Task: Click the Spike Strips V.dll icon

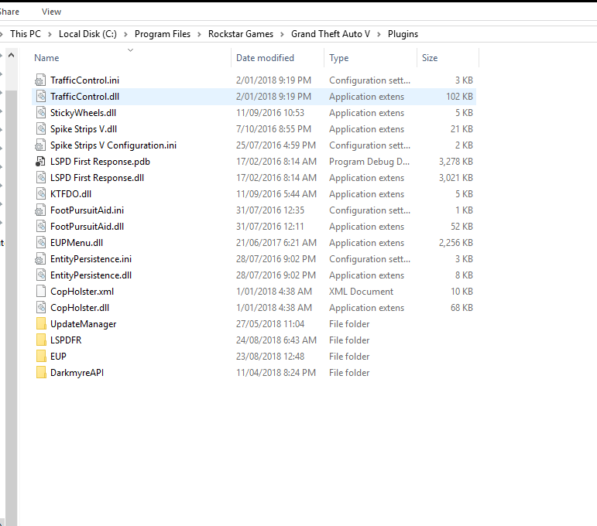Action: pyautogui.click(x=41, y=129)
